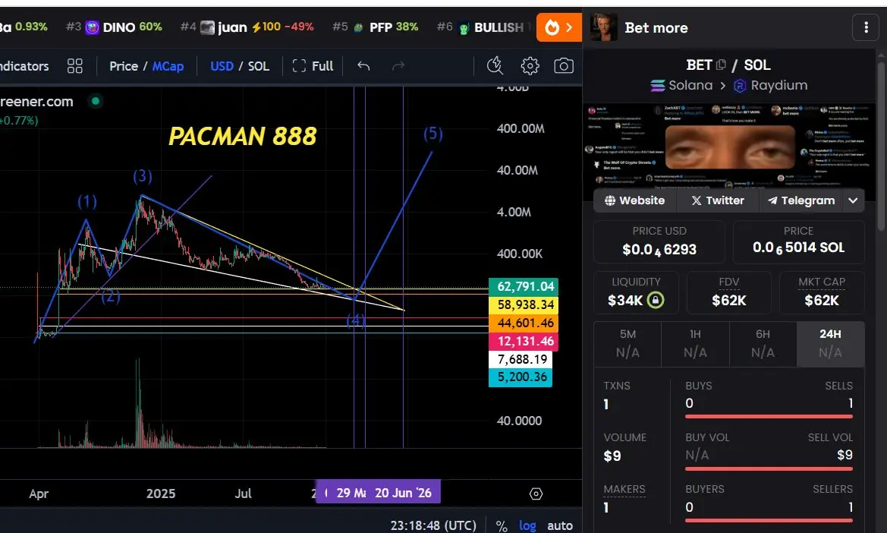Viewport: 887px width, 533px height.
Task: Click the Raydium logo icon
Action: [739, 86]
